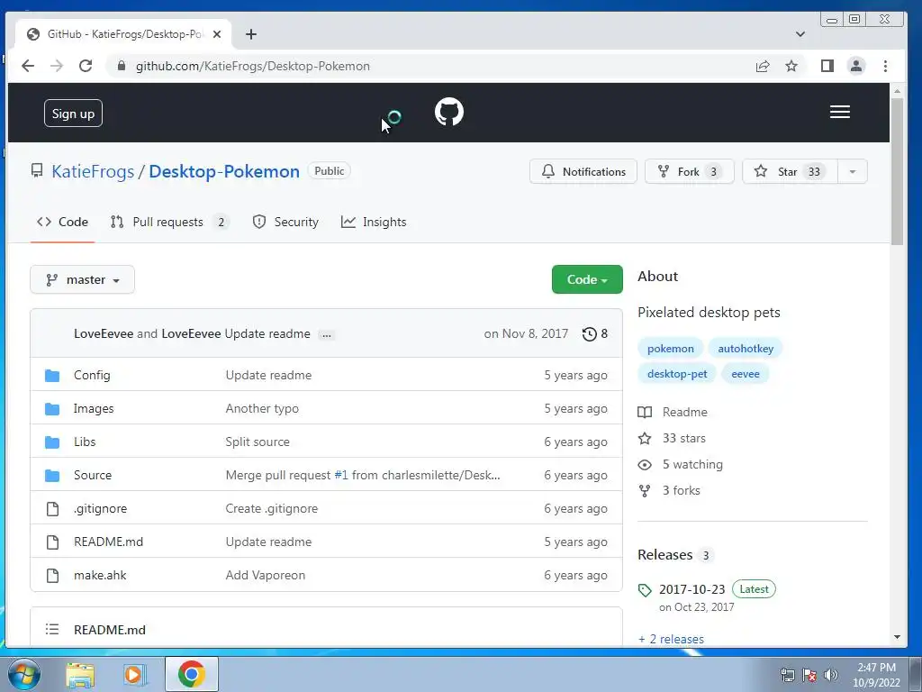
Task: Click the taskbar clock showing 2:47 PM
Action: point(876,675)
